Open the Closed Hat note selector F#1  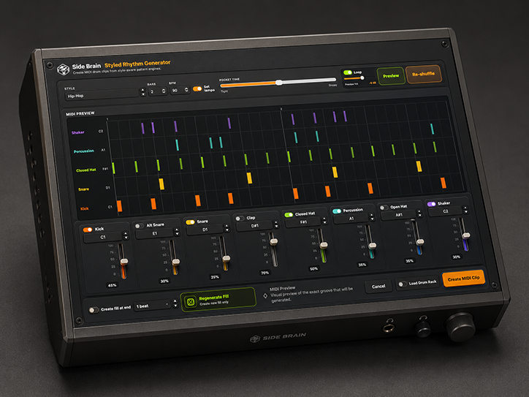[303, 222]
